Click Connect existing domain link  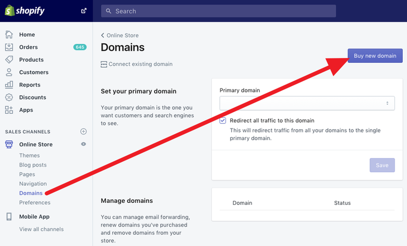pyautogui.click(x=140, y=64)
